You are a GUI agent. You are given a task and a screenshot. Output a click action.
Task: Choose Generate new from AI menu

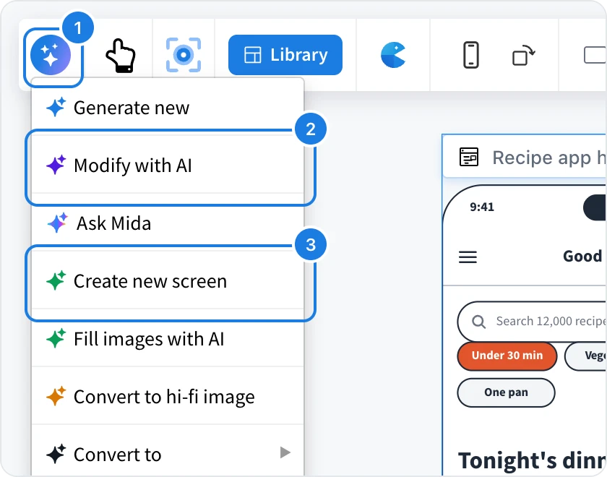(168, 108)
